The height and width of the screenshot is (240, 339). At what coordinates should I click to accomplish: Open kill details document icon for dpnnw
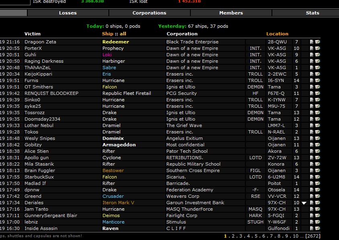tap(312, 190)
